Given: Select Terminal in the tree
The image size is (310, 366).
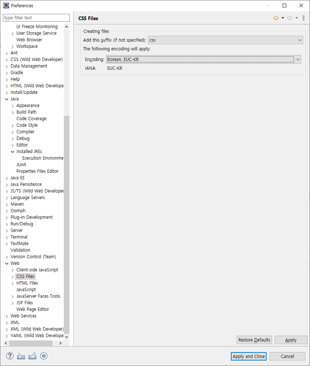Looking at the screenshot, I should [x=19, y=237].
